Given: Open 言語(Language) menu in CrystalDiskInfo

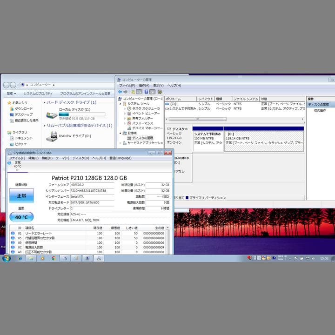Looking at the screenshot, I should (x=121, y=158).
